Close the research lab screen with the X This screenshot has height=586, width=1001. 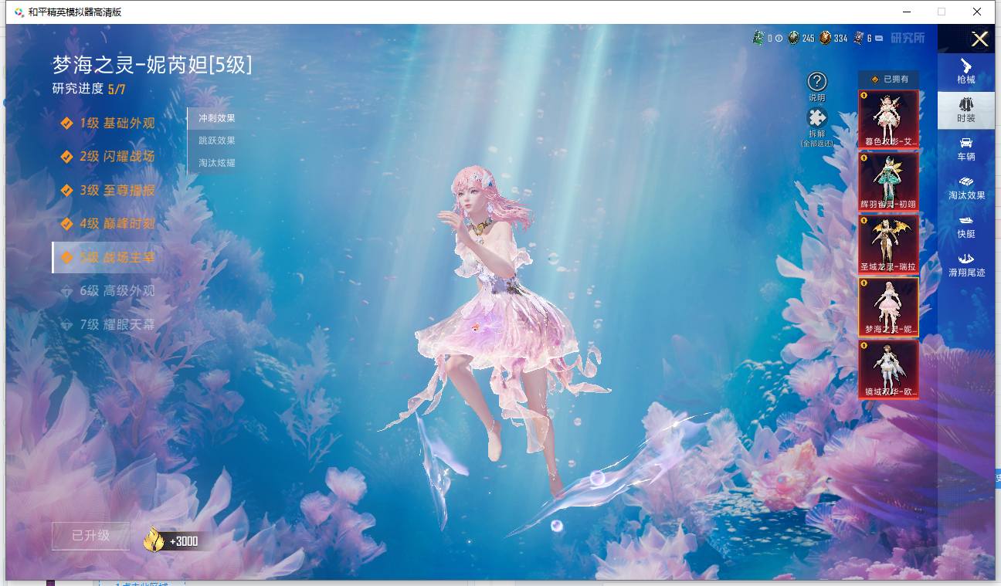pyautogui.click(x=979, y=39)
